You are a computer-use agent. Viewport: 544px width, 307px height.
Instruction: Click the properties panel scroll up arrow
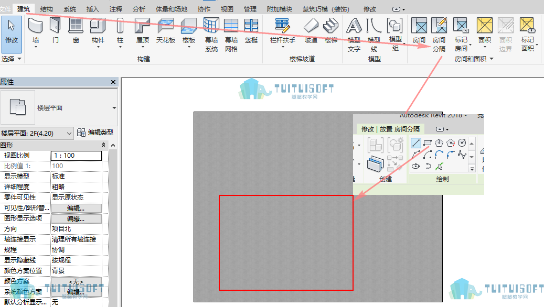click(x=113, y=145)
